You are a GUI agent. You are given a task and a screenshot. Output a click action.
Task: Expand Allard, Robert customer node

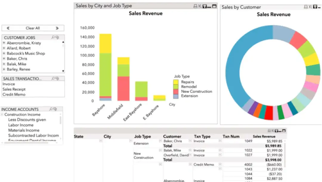point(4,48)
